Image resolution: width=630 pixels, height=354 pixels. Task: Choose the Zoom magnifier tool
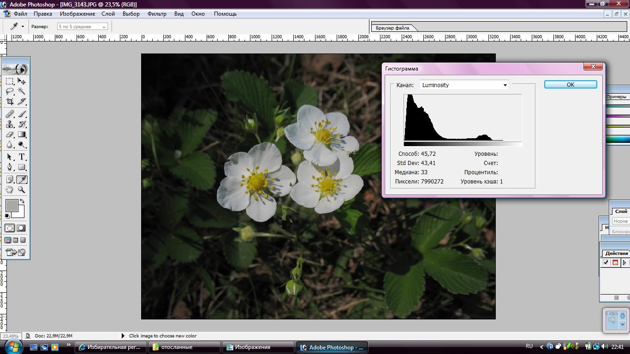(x=22, y=189)
